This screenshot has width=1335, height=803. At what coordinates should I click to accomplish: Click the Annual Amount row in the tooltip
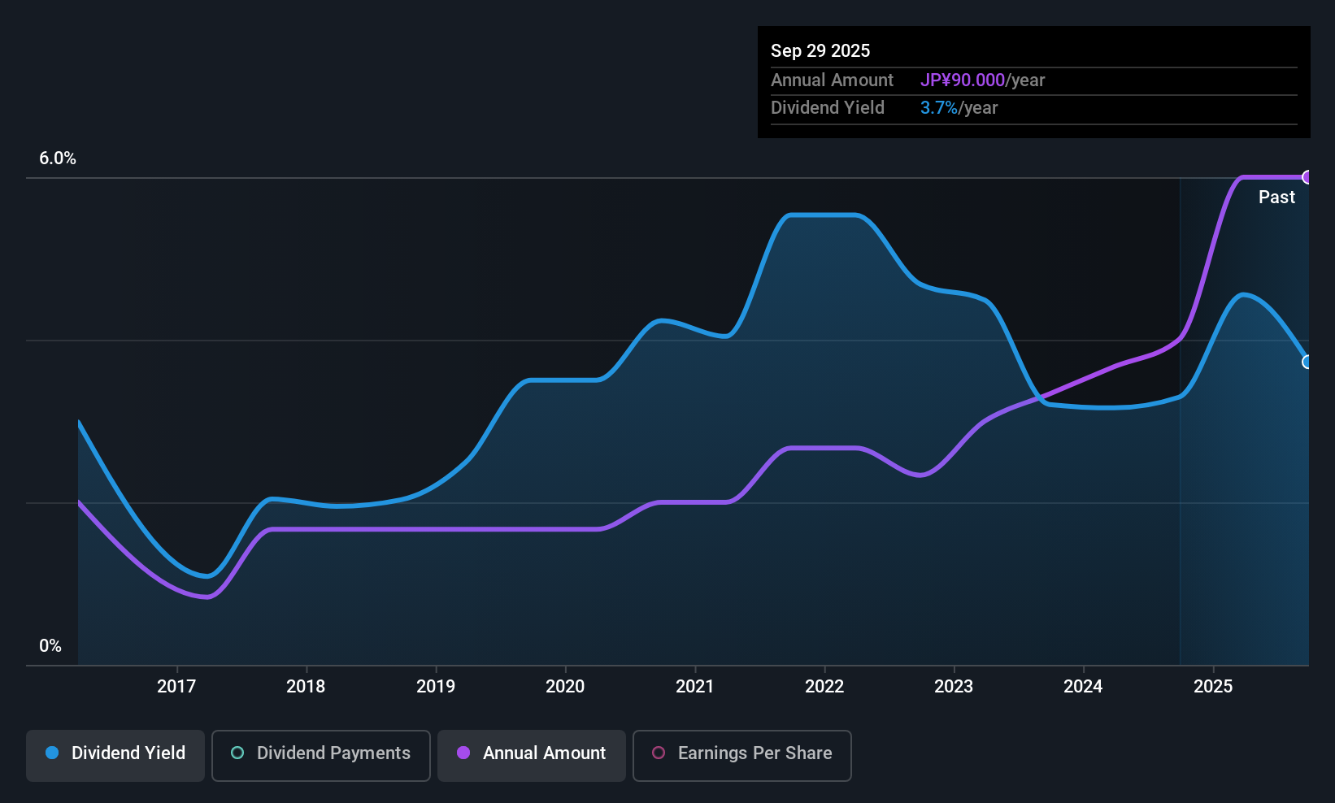894,80
